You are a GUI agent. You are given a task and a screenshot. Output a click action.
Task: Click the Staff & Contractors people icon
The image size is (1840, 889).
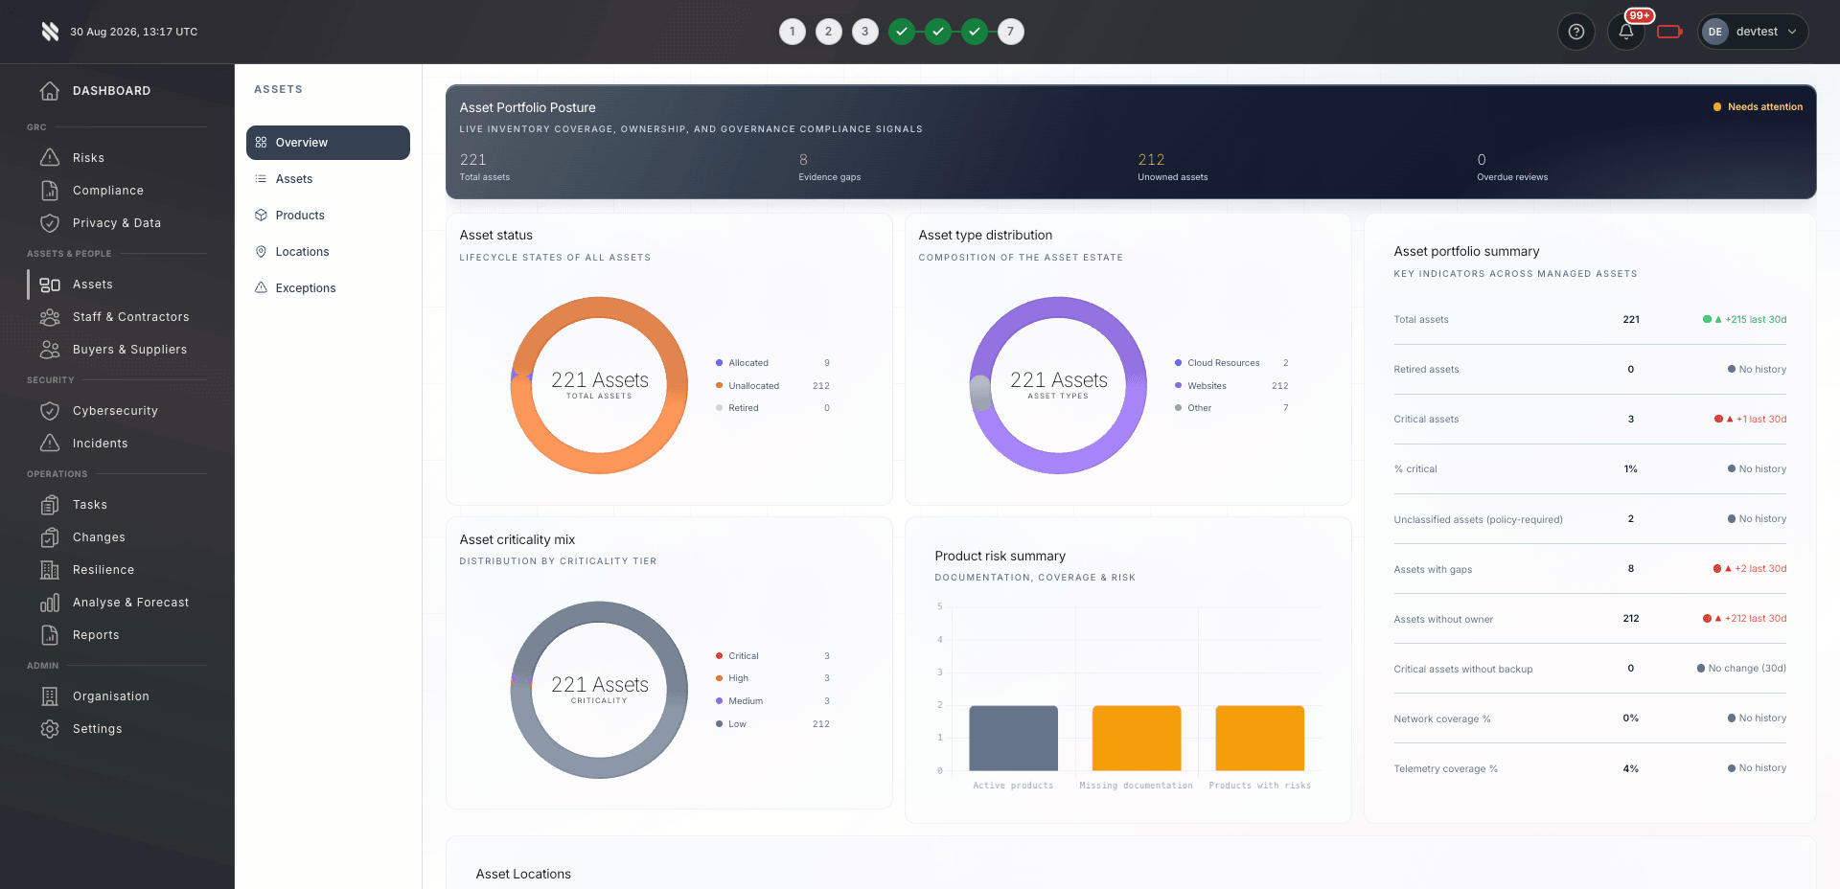tap(50, 317)
